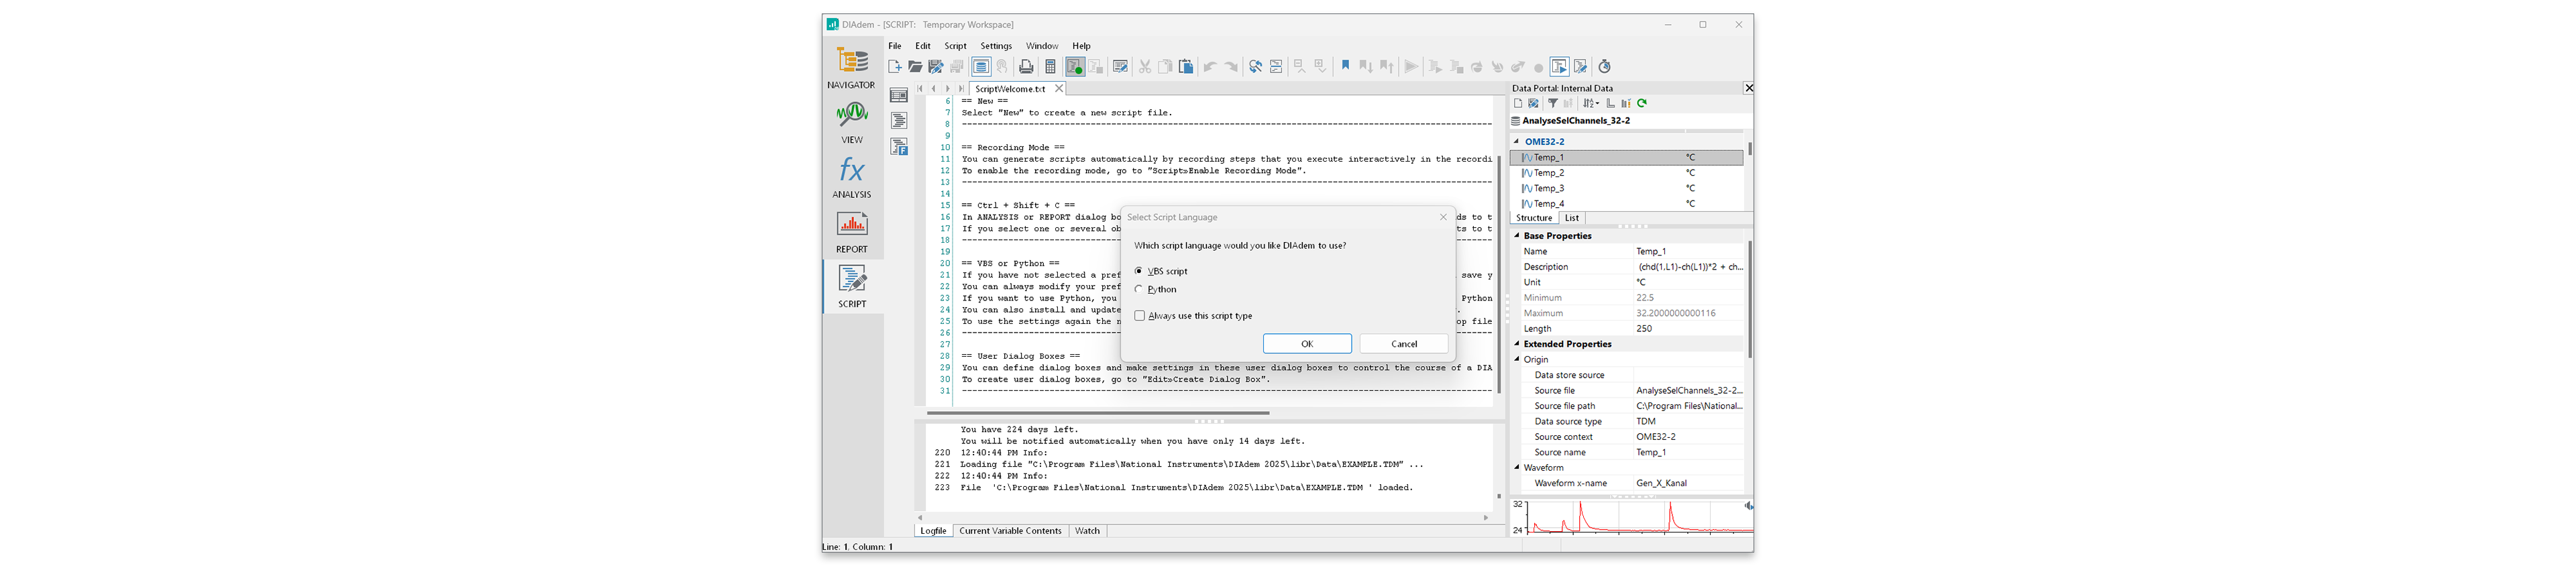
Task: Select the Python radio button
Action: tap(1139, 289)
